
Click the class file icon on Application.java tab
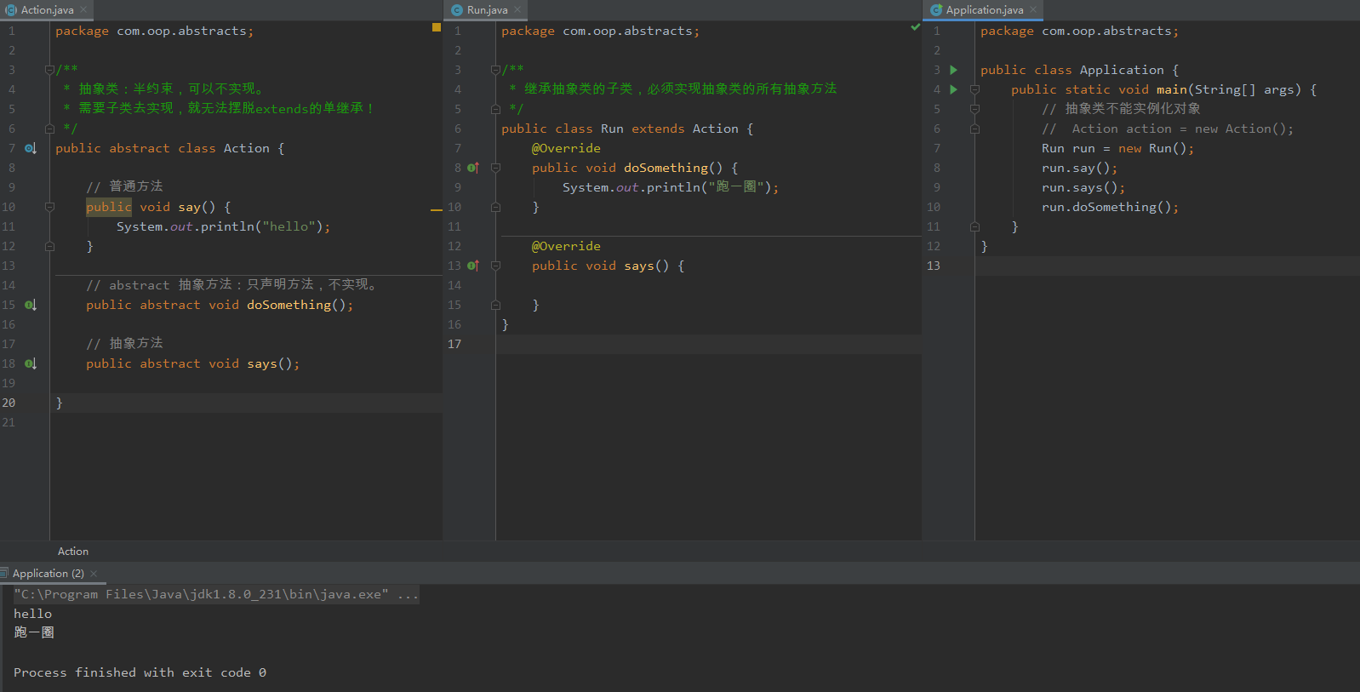pos(936,10)
